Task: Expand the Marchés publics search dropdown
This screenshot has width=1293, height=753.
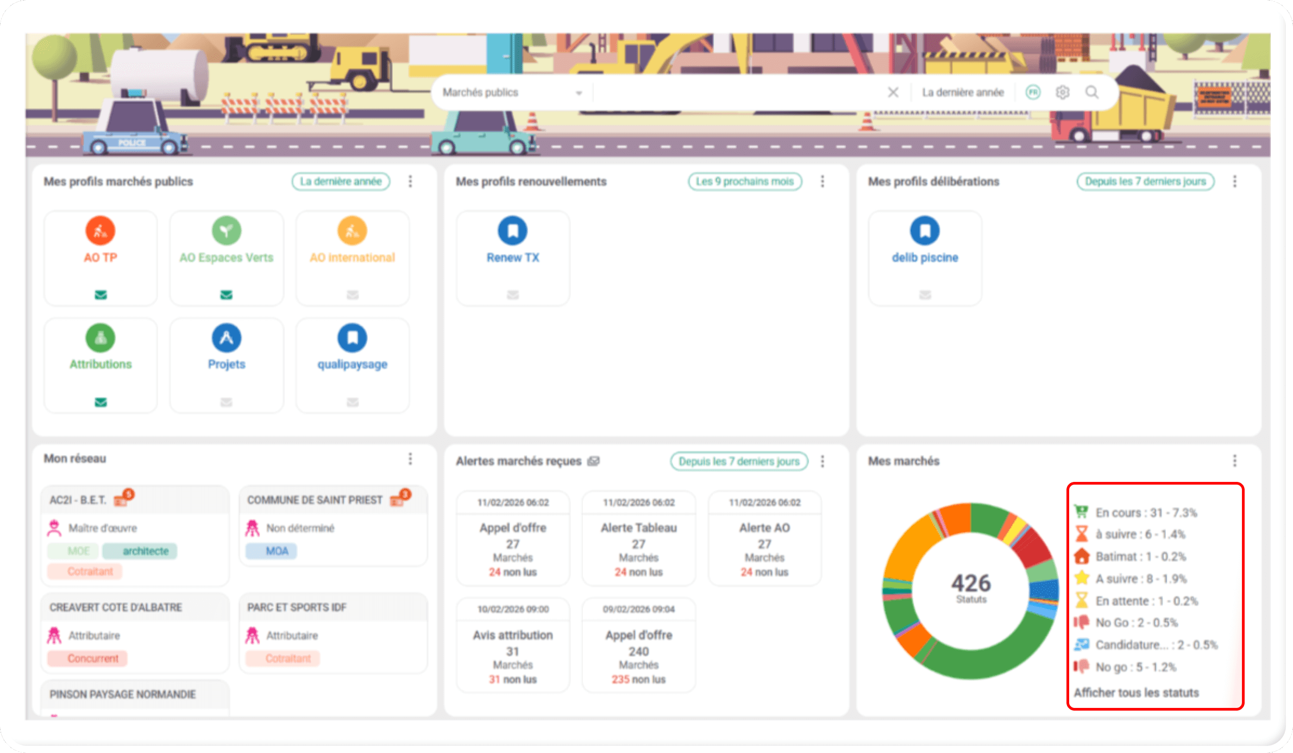Action: (579, 93)
